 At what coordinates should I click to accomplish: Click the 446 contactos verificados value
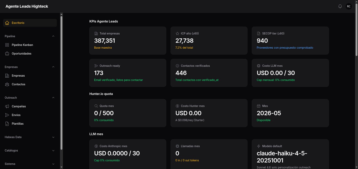click(x=181, y=73)
